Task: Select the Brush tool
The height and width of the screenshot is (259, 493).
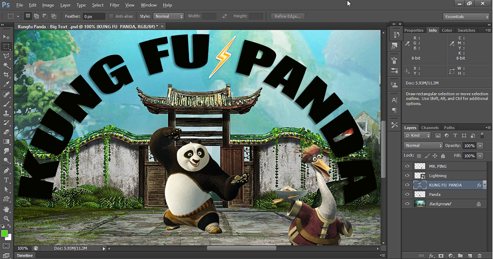Action: pyautogui.click(x=6, y=104)
